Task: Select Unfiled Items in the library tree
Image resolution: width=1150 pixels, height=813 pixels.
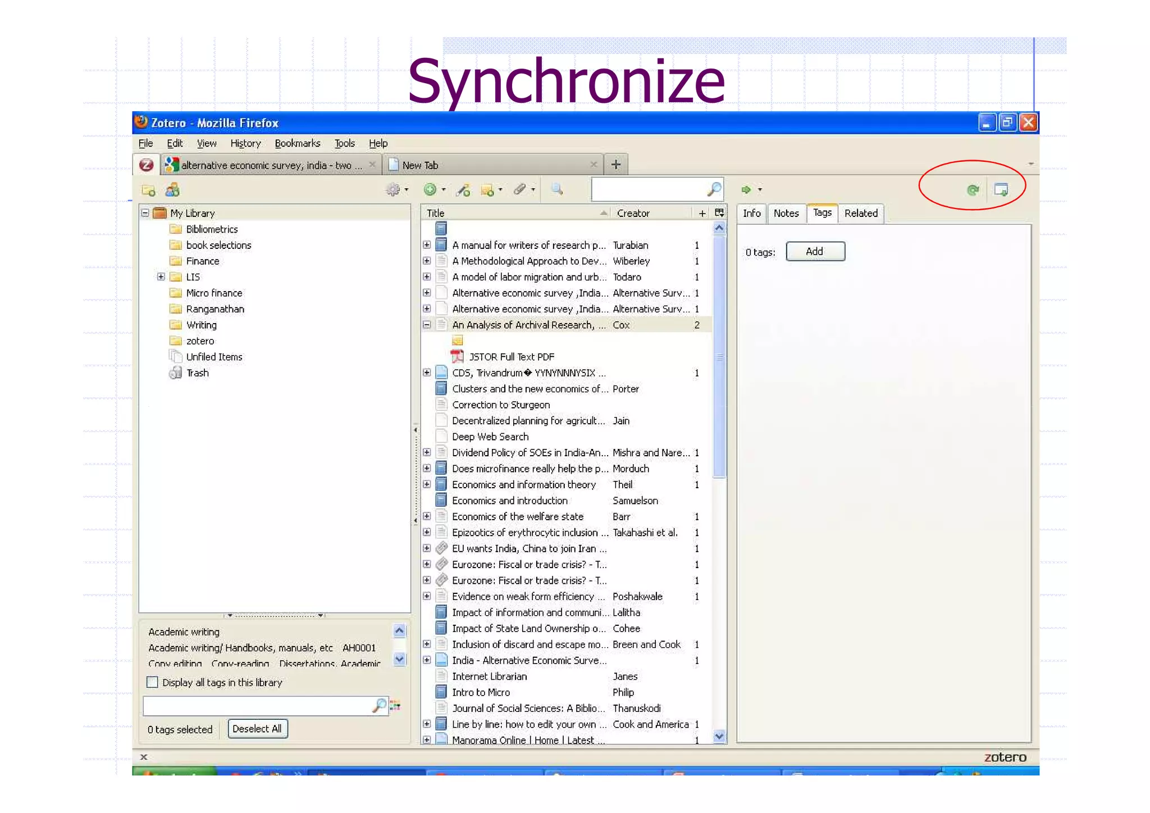Action: (214, 357)
